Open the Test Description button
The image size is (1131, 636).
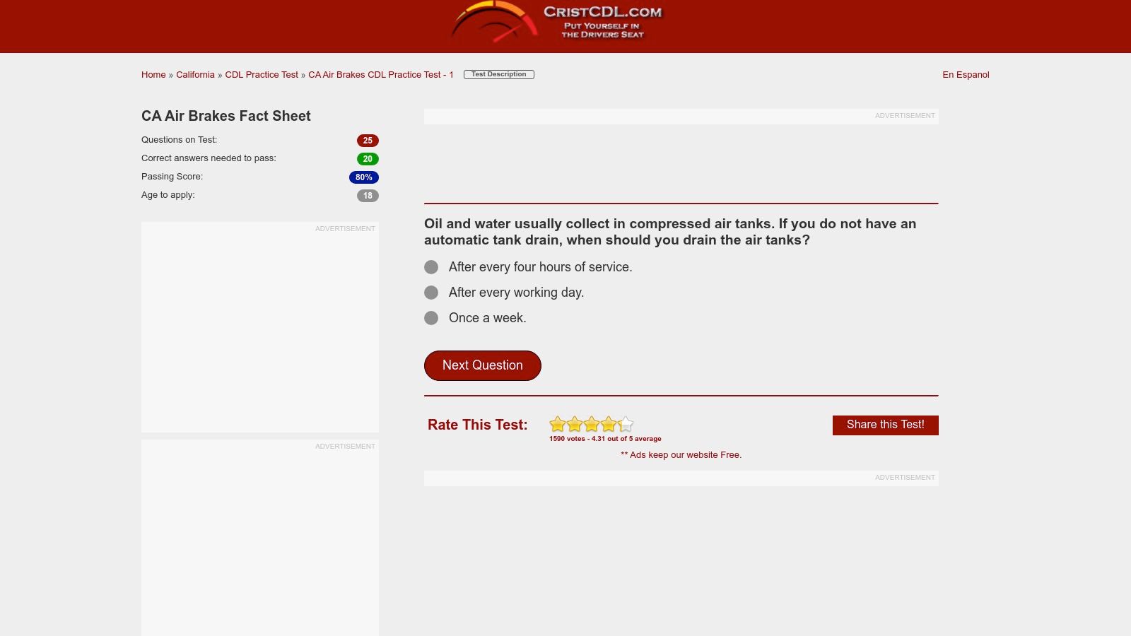(499, 74)
